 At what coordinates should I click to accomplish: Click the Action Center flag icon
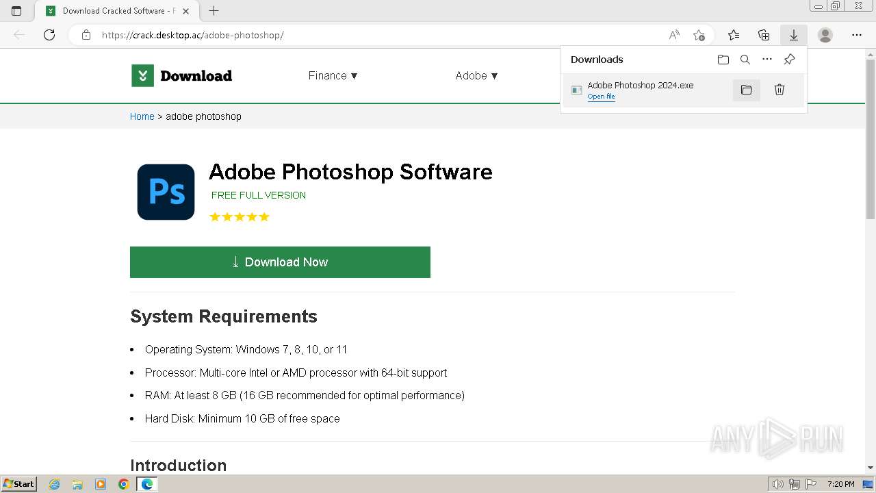pos(810,484)
